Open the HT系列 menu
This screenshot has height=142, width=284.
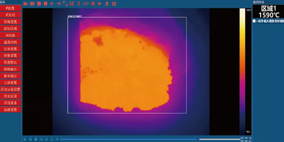(11, 15)
